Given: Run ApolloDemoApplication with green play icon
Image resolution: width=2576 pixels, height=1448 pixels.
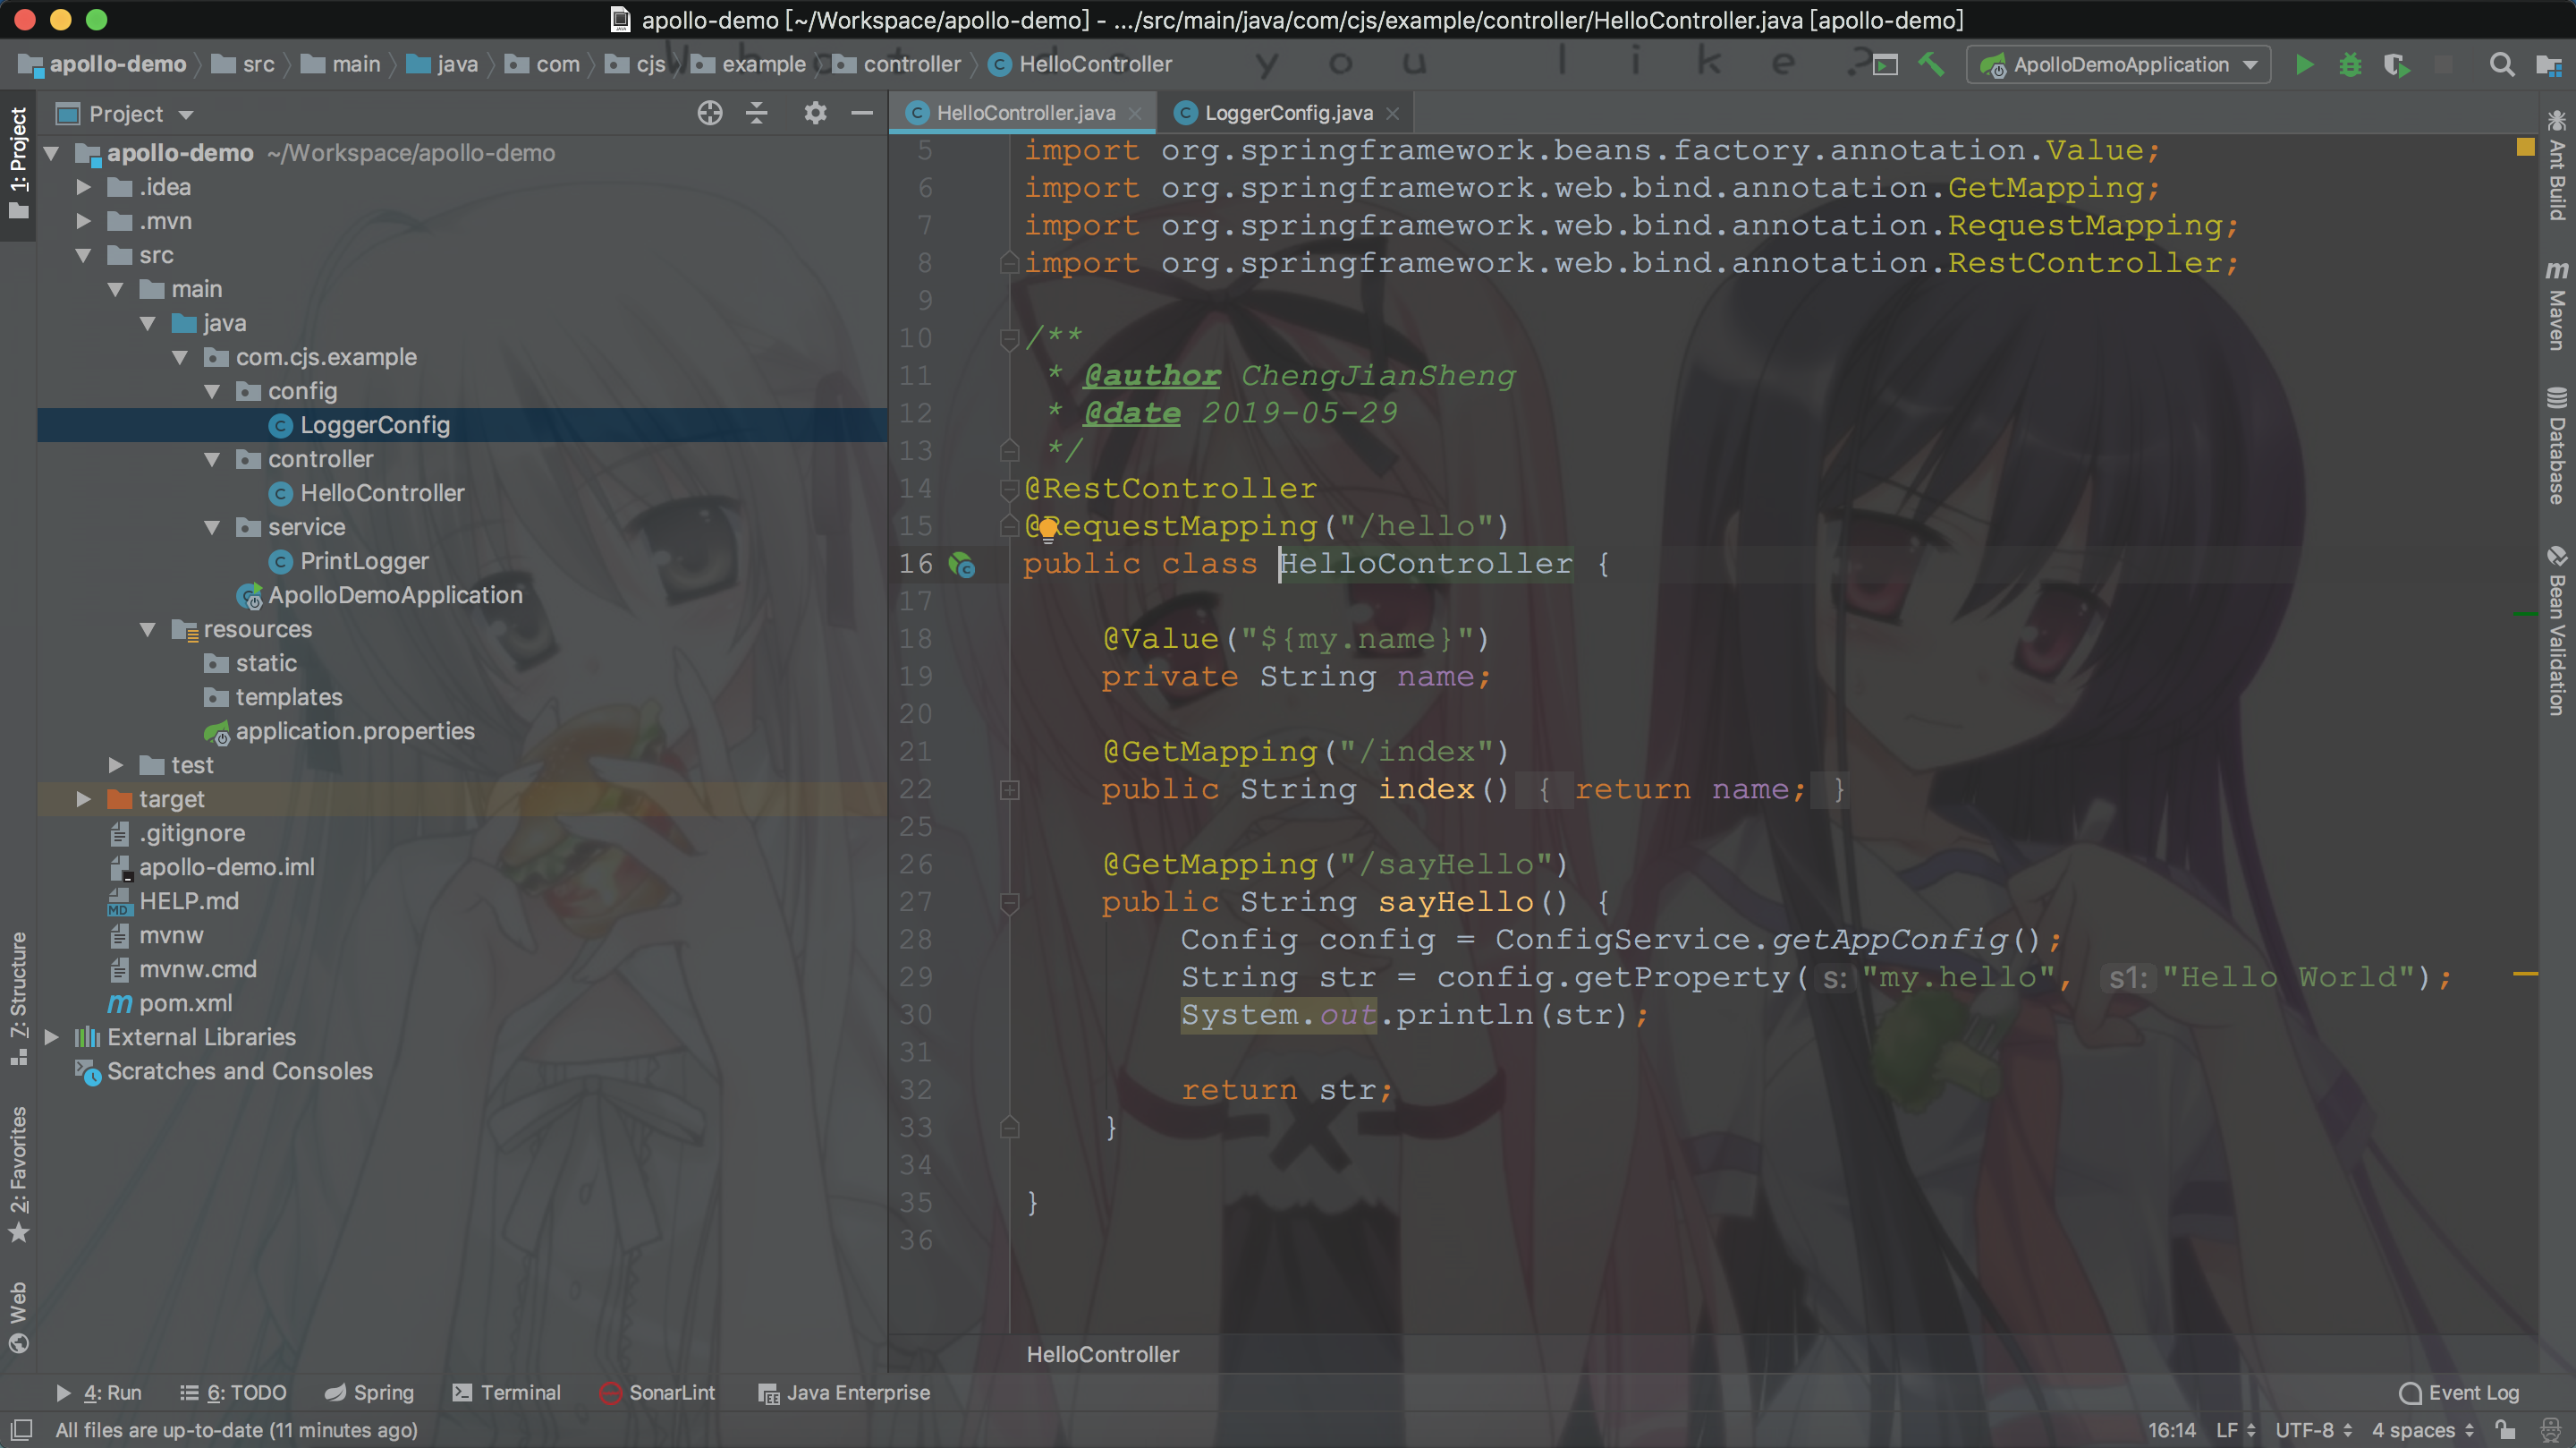Looking at the screenshot, I should click(x=2304, y=65).
